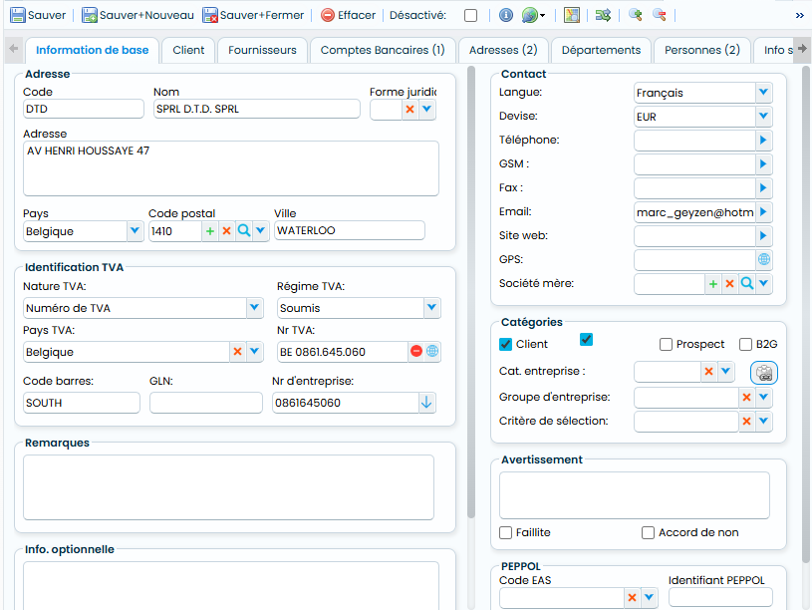The width and height of the screenshot is (812, 610).
Task: Click the globe icon in GPS field
Action: (x=764, y=259)
